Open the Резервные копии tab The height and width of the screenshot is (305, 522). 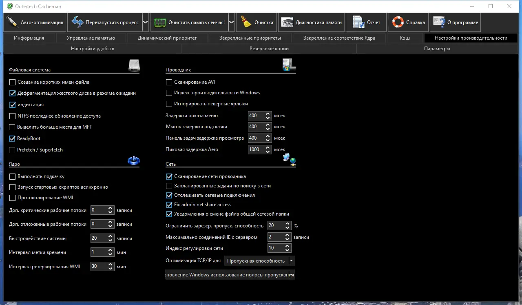click(x=269, y=49)
